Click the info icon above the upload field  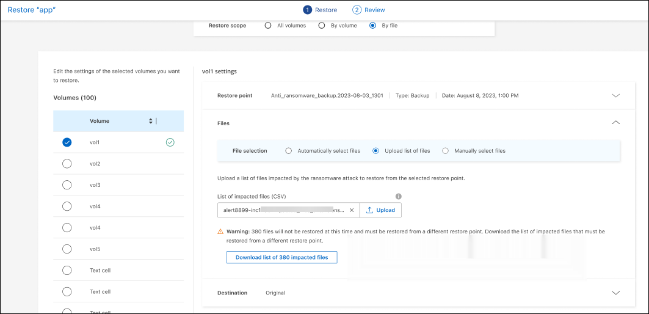point(398,197)
